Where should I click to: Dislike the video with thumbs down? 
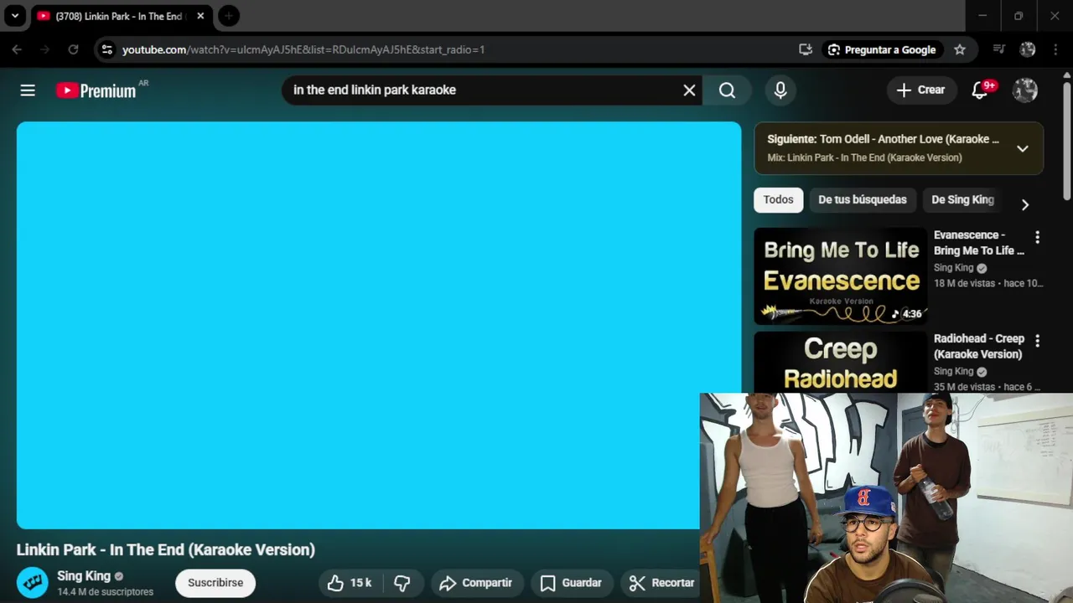402,583
